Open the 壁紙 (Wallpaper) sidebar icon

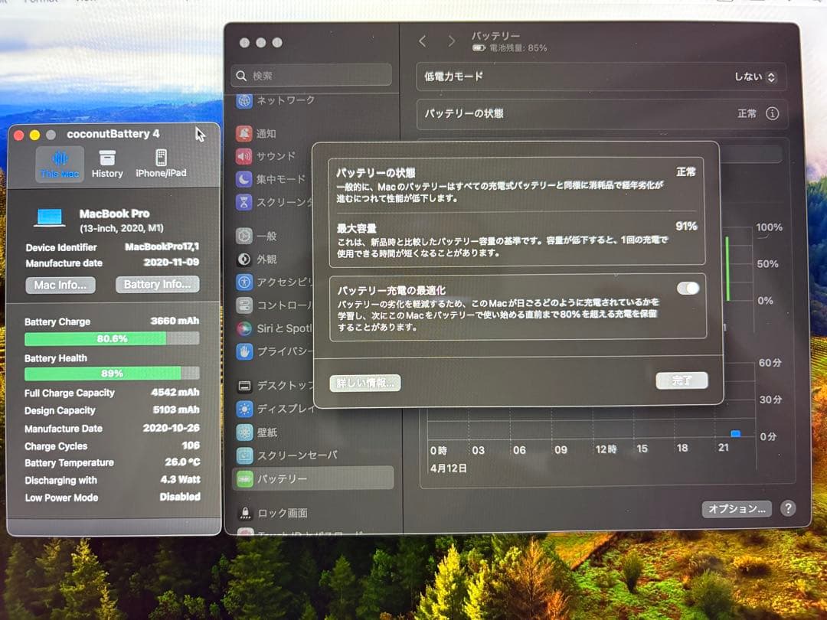pos(246,432)
